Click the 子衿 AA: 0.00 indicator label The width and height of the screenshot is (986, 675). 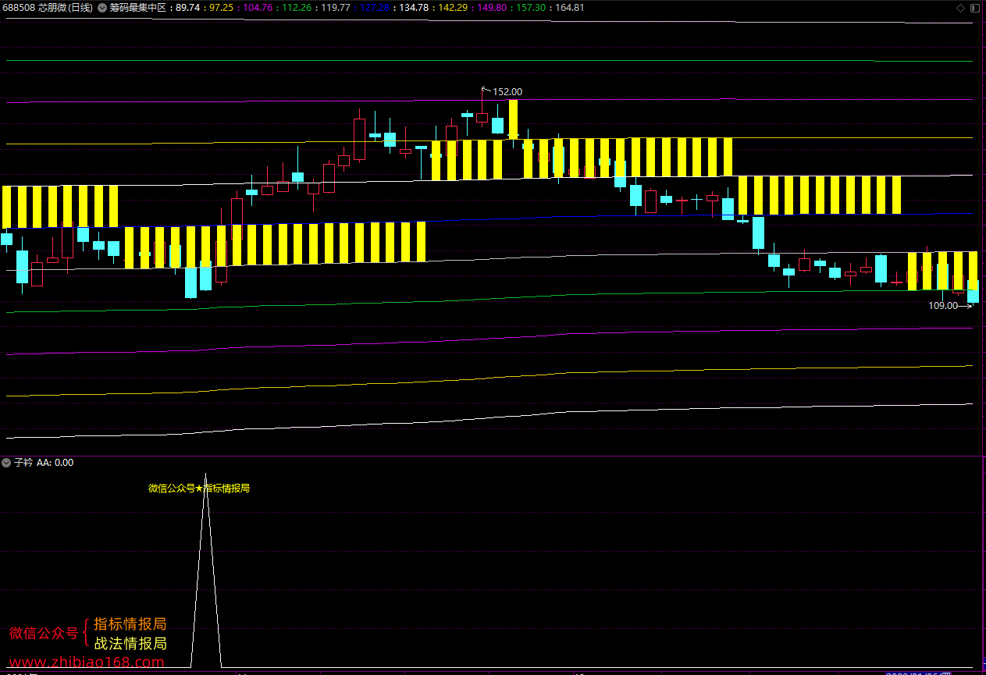pos(44,463)
